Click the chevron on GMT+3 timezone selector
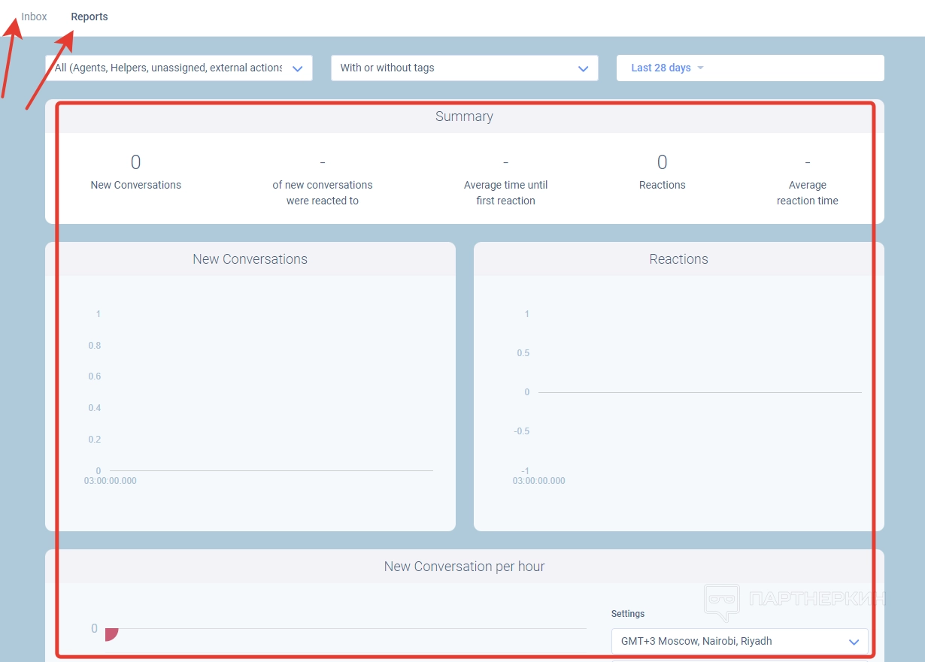 tap(854, 642)
